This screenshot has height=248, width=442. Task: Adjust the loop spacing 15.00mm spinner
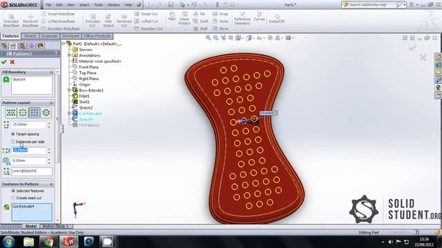click(x=49, y=125)
